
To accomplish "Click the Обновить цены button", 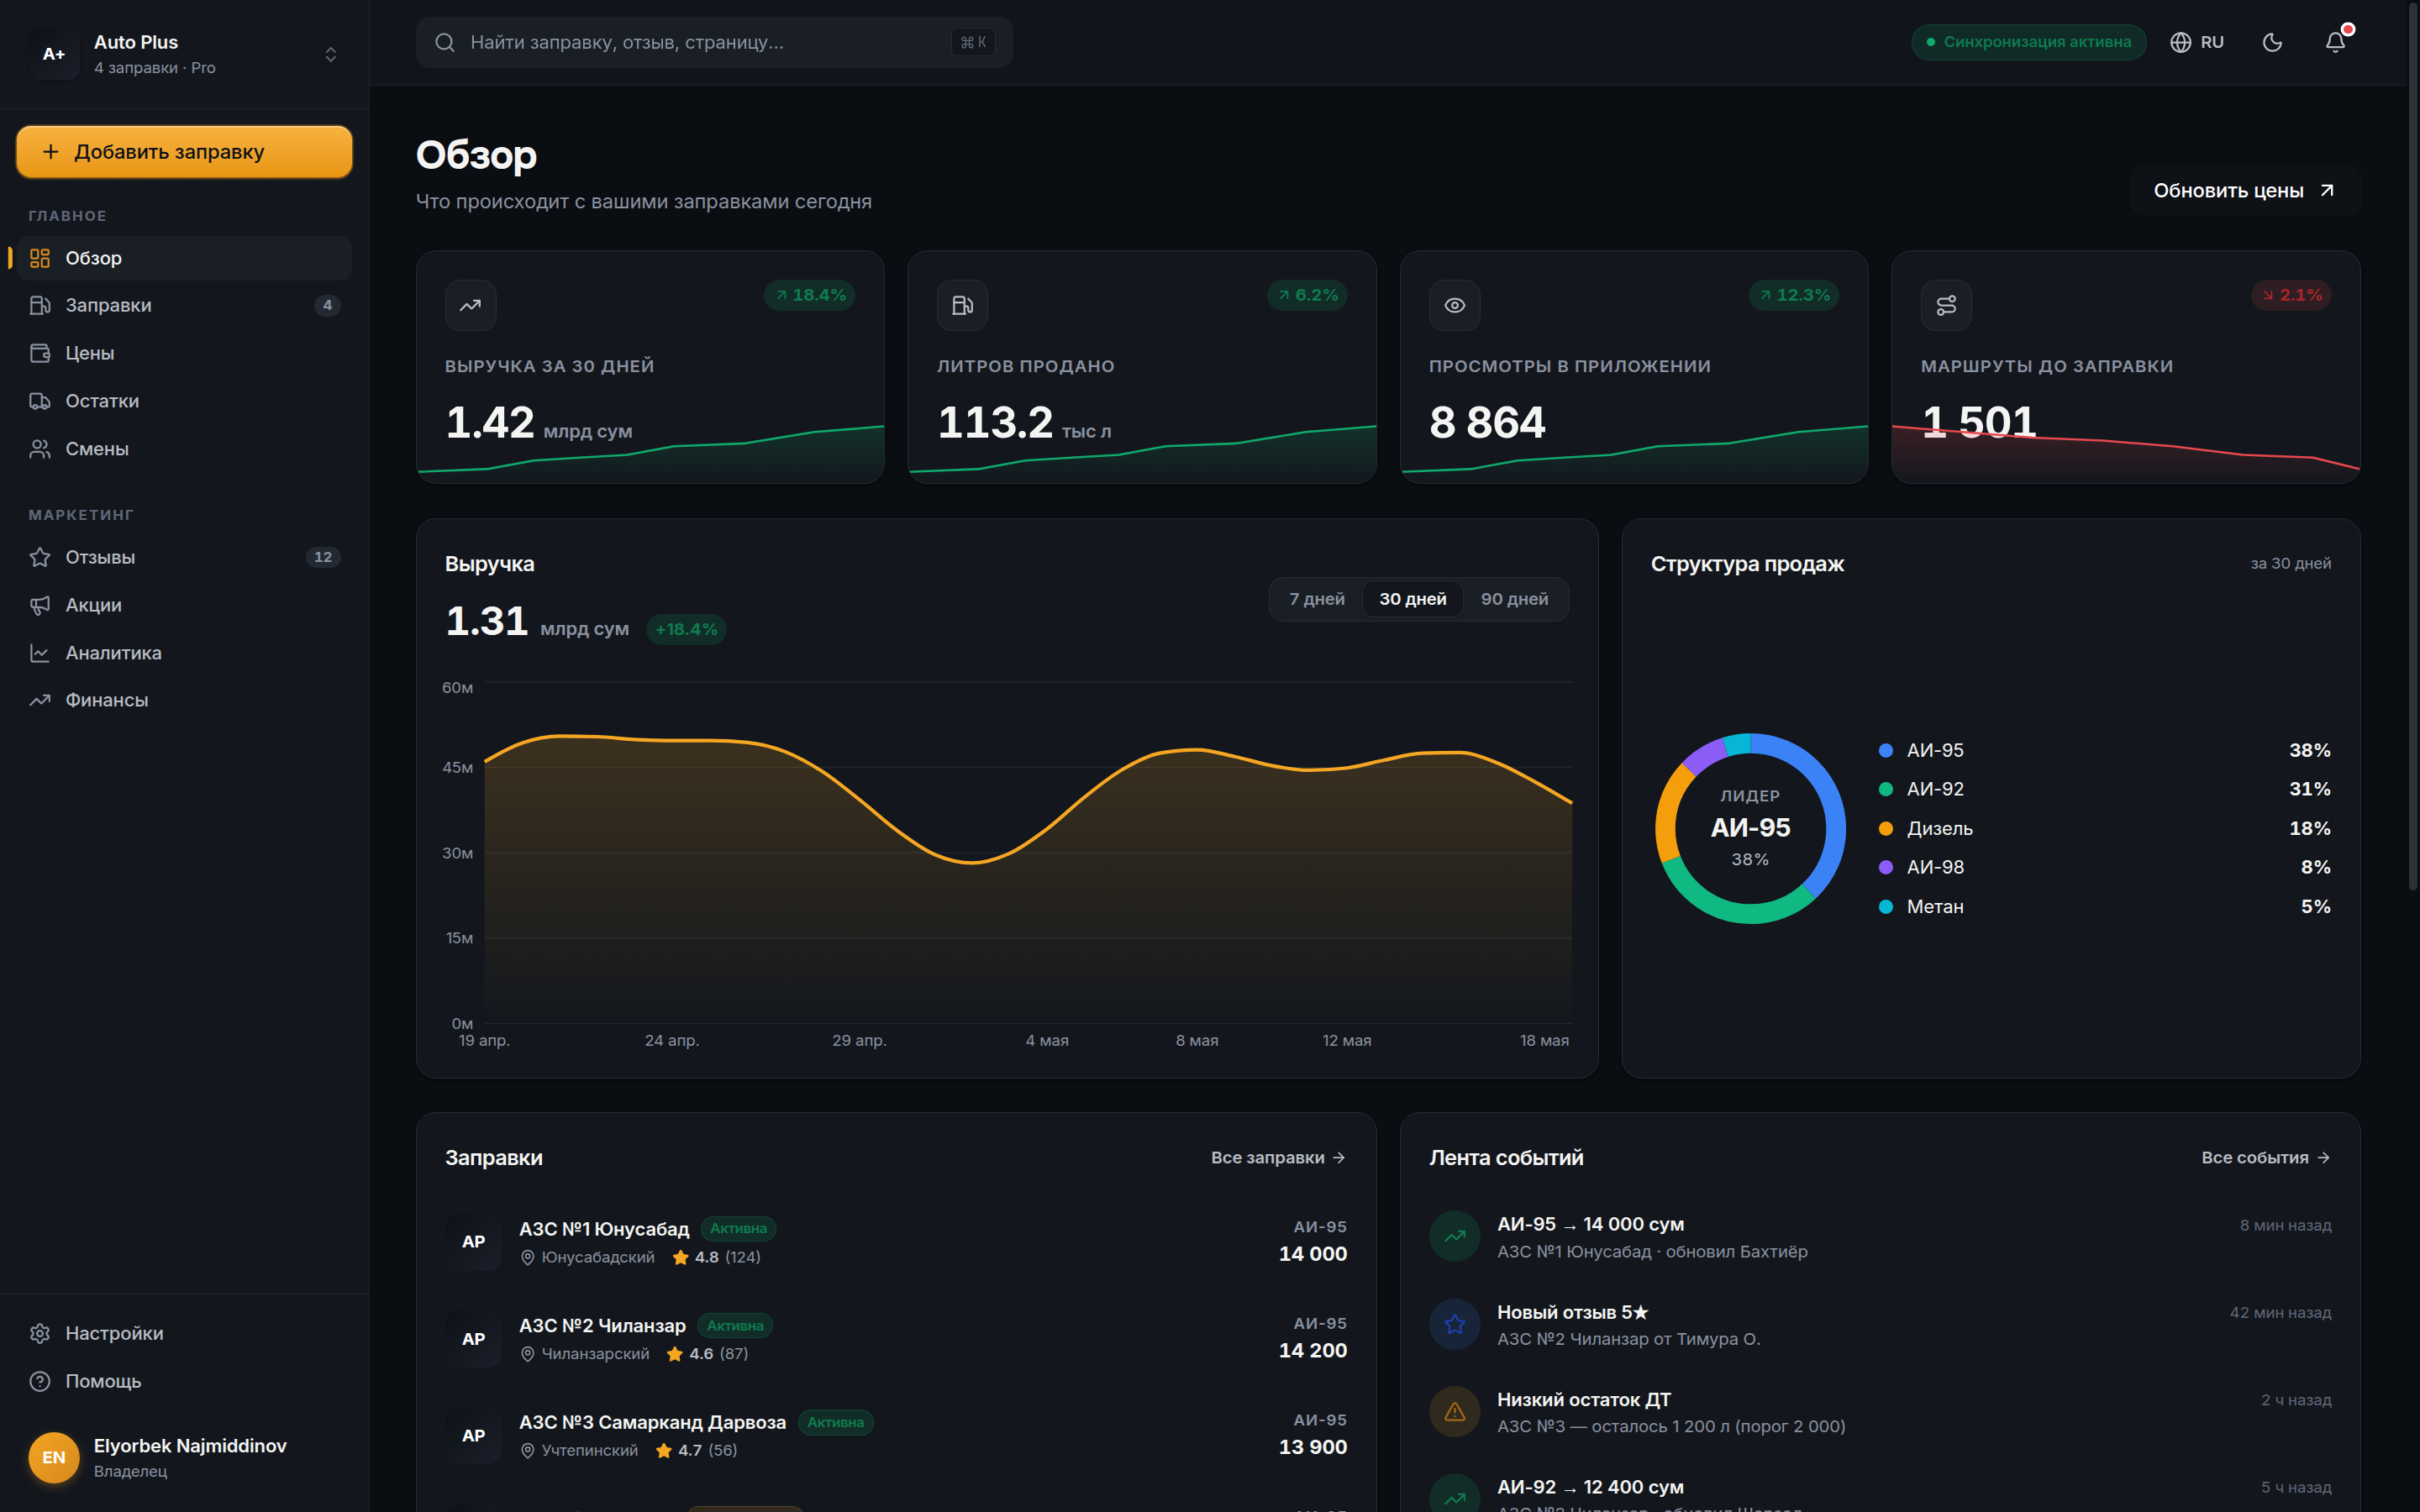I will pyautogui.click(x=2244, y=191).
